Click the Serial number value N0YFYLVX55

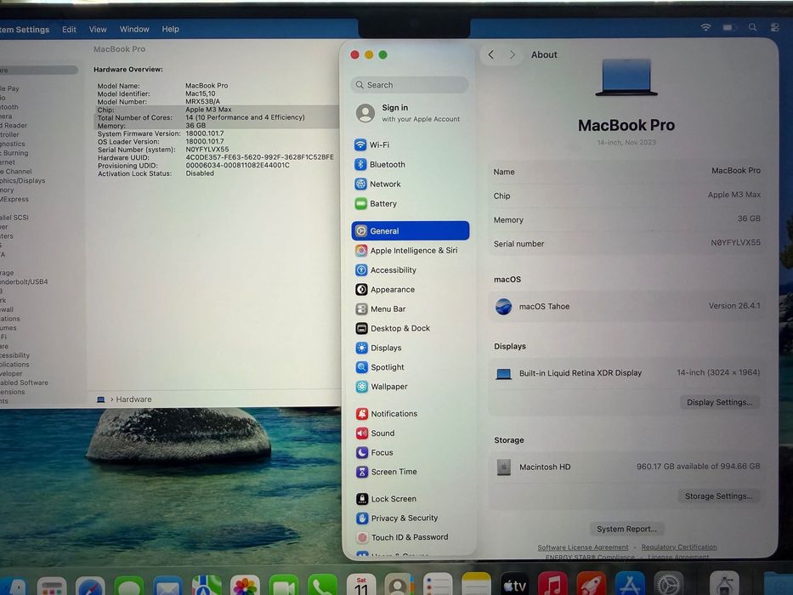tap(735, 242)
